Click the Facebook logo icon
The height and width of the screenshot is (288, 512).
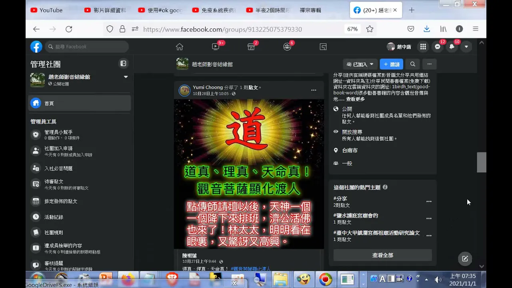tap(36, 47)
